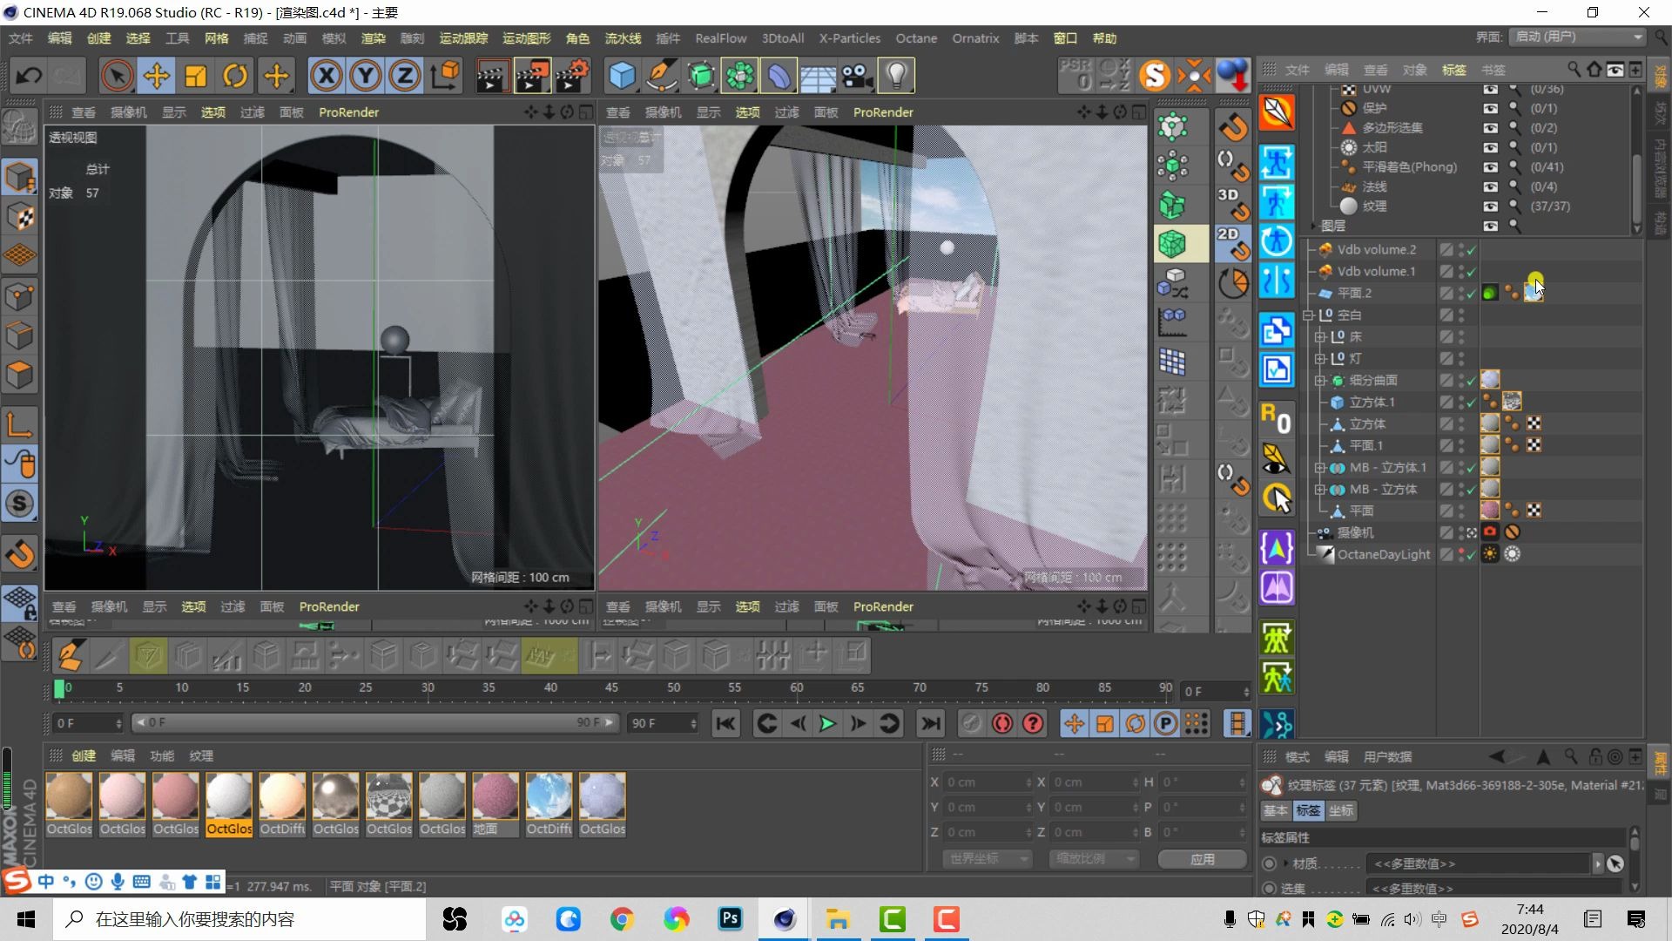
Task: Click the Render to Picture Viewer icon
Action: [531, 76]
